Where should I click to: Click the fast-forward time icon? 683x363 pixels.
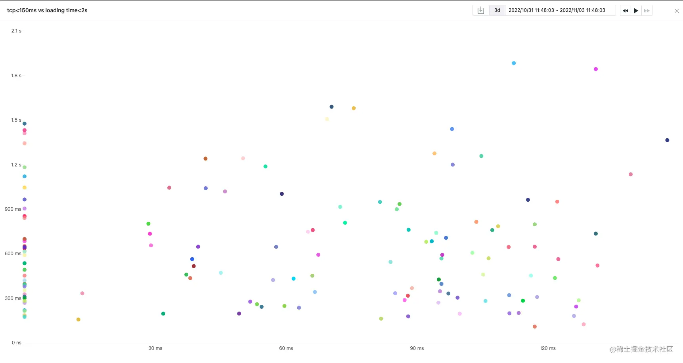pos(647,10)
